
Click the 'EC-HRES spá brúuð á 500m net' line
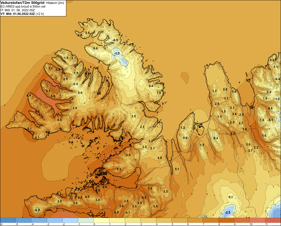click(x=23, y=7)
